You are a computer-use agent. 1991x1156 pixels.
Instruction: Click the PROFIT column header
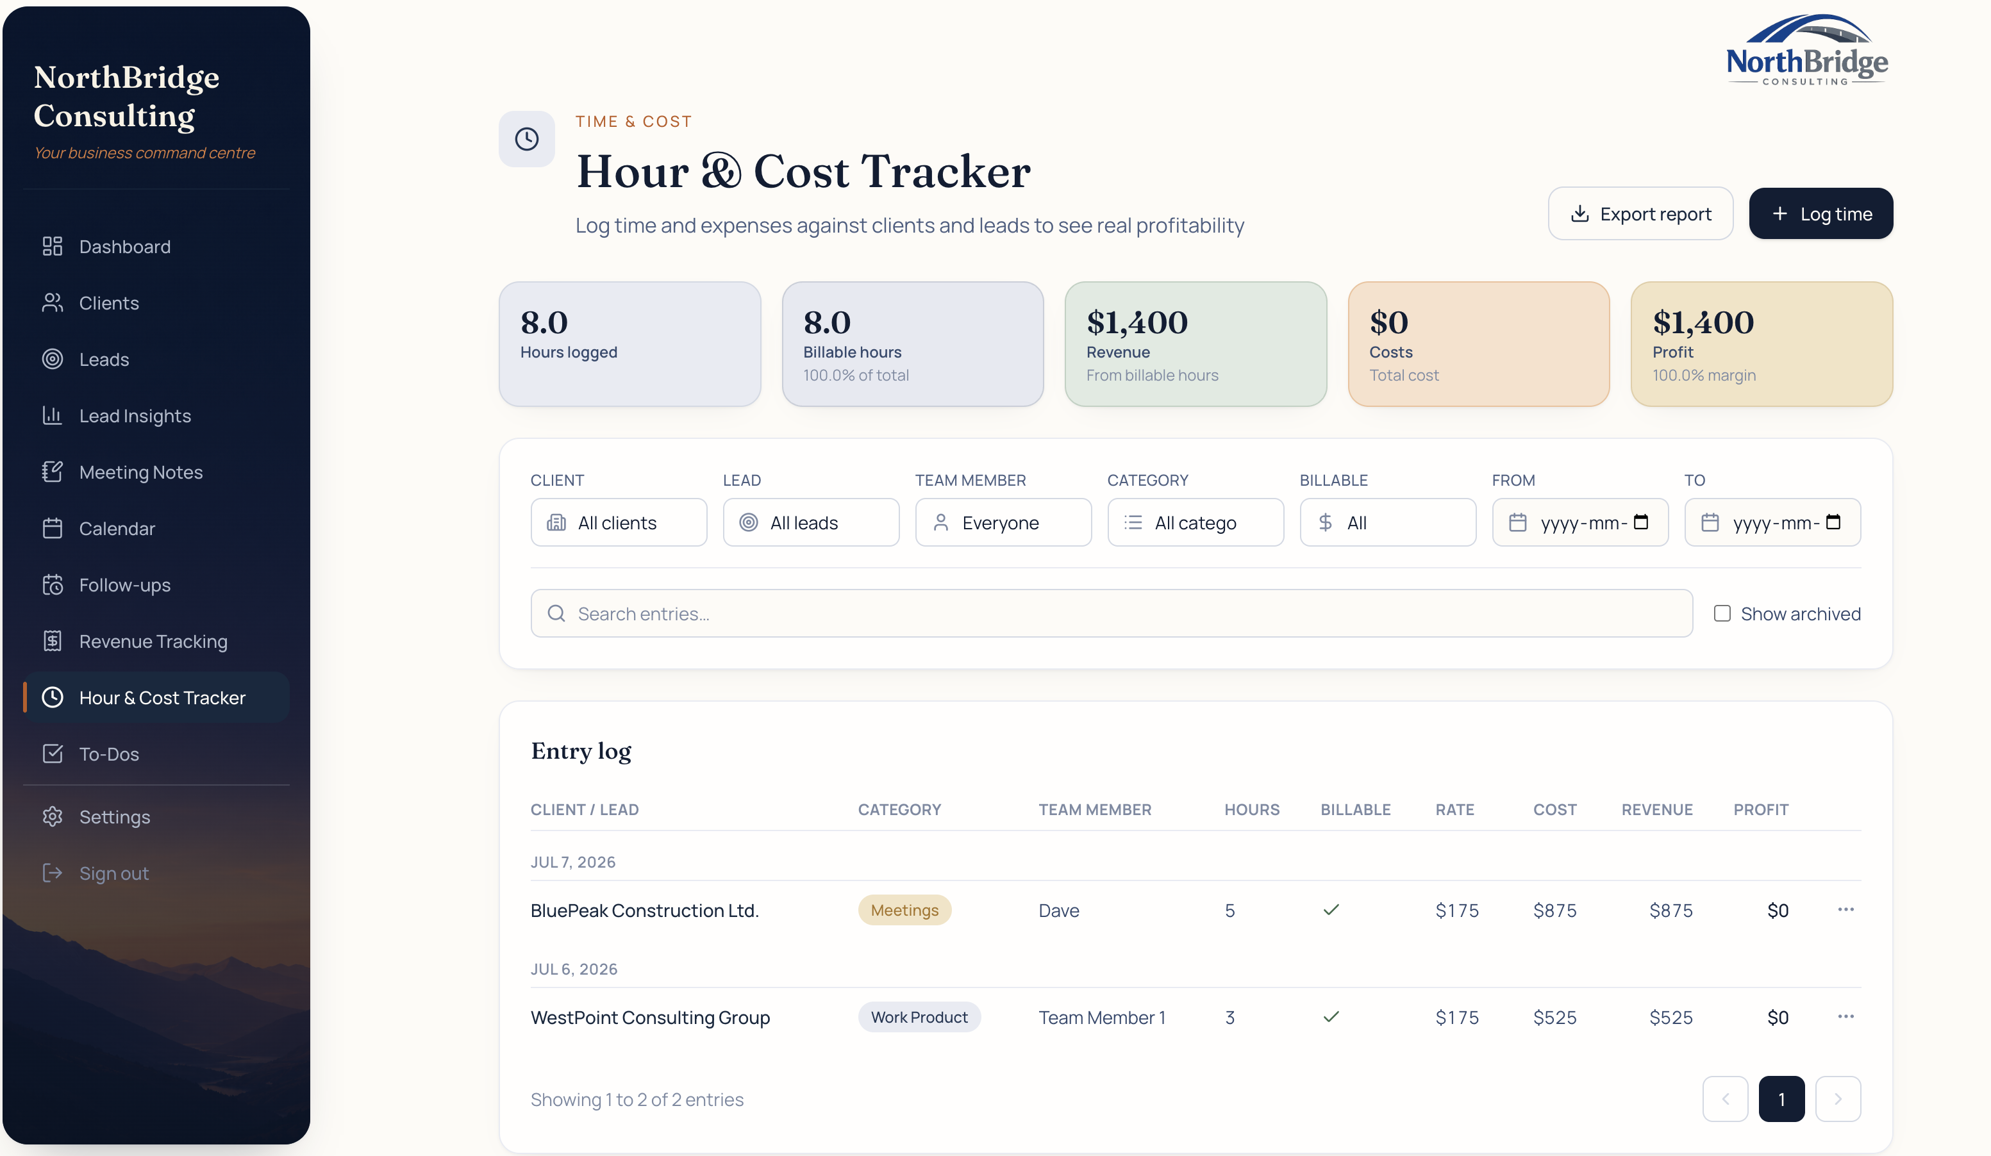pyautogui.click(x=1761, y=809)
